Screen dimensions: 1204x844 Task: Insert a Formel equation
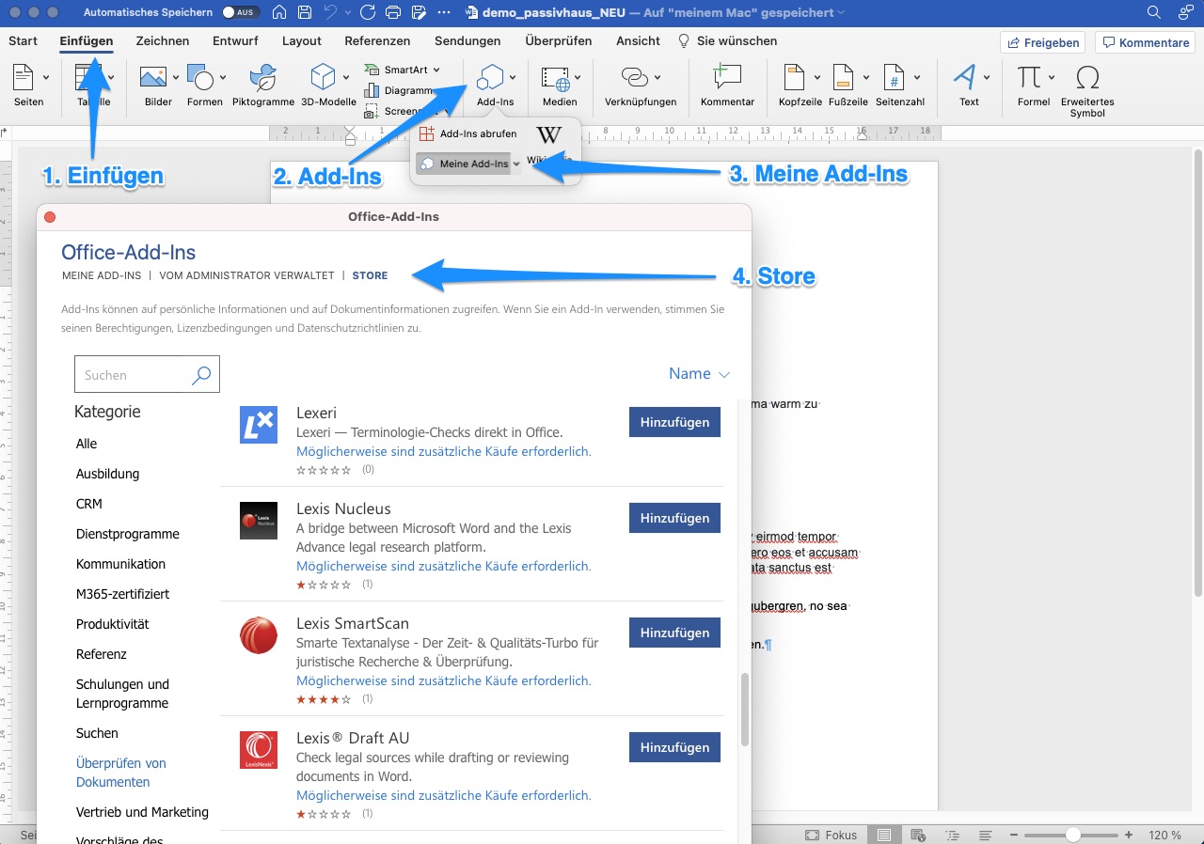[1029, 76]
